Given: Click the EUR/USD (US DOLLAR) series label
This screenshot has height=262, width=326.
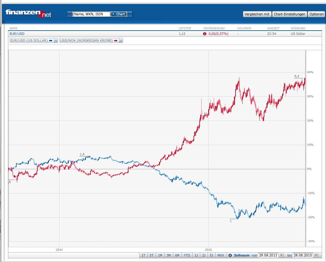Looking at the screenshot, I should pos(29,40).
